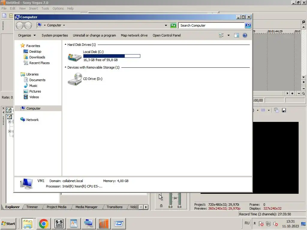
Task: Open the Tools menu in Sony Vegas
Action: coord(45,8)
